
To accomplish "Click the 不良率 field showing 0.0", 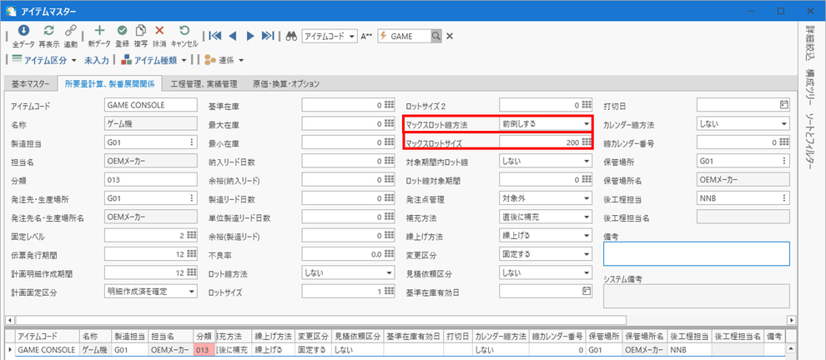I will coord(348,253).
